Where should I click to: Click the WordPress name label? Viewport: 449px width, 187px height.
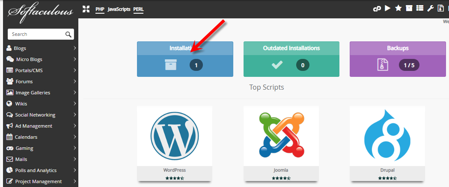[175, 170]
